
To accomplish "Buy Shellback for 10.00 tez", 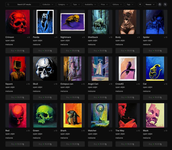I will pyautogui.click(x=100, y=51).
